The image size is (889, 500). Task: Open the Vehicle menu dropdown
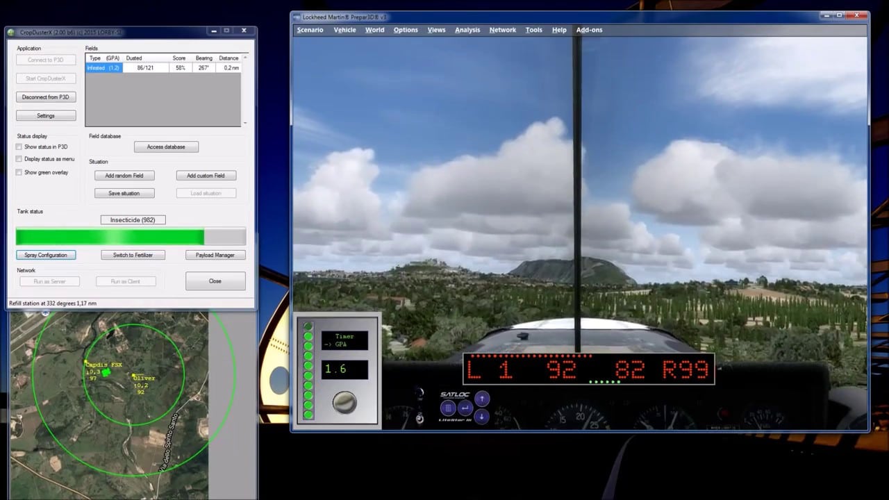pyautogui.click(x=344, y=30)
